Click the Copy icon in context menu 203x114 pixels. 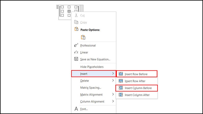pos(76,22)
